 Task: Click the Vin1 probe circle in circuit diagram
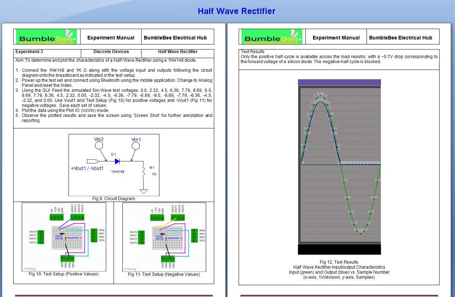coord(136,146)
